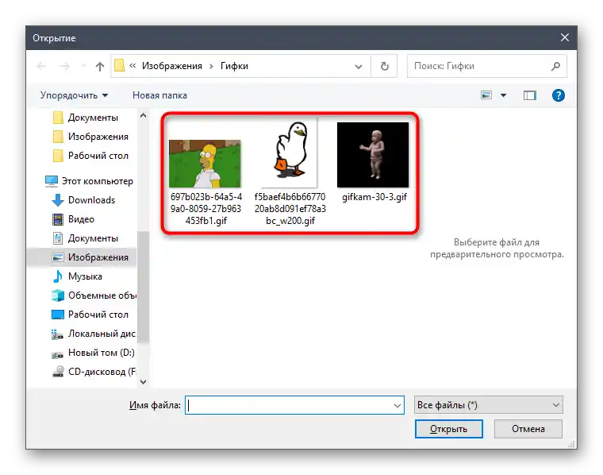
Task: Refresh the folder contents
Action: click(384, 66)
